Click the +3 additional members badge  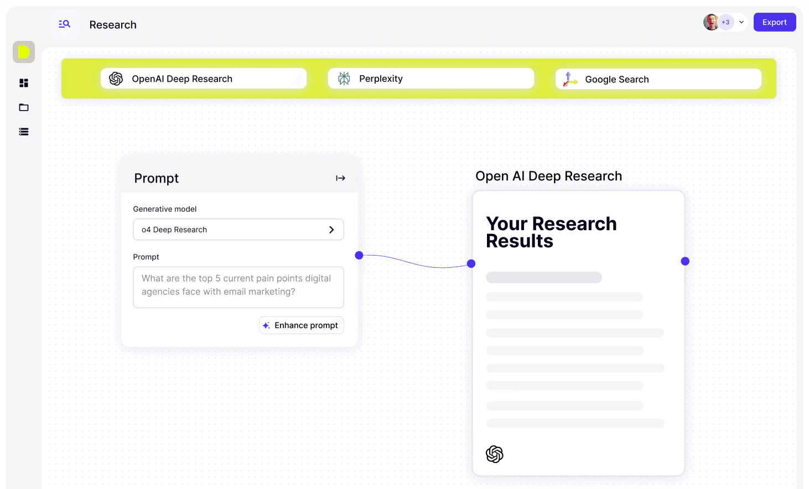[725, 22]
